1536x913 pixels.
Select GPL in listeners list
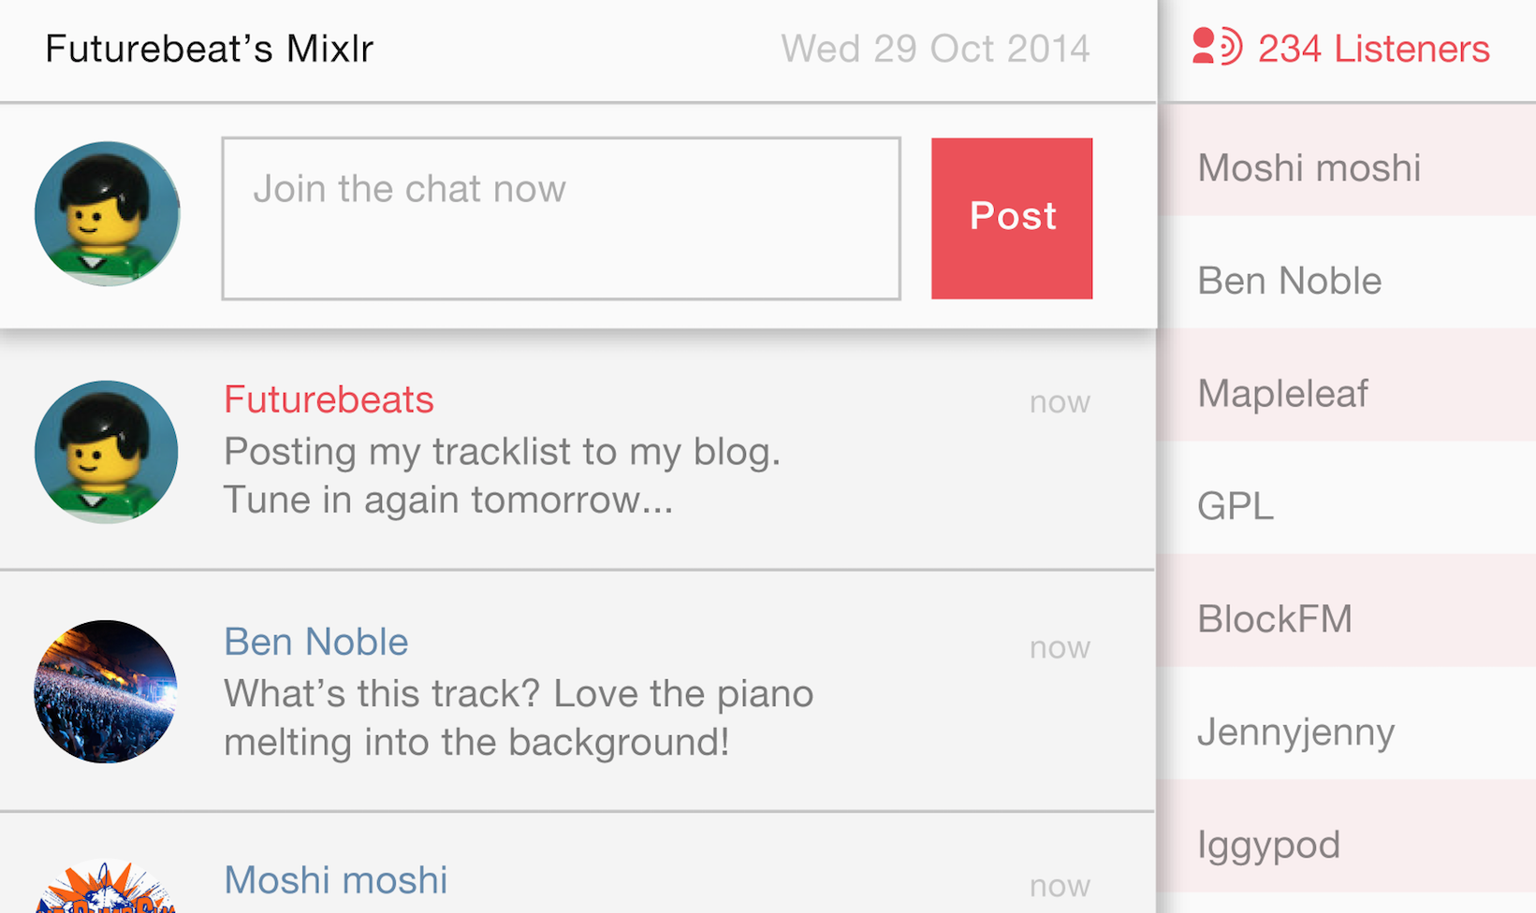coord(1236,506)
